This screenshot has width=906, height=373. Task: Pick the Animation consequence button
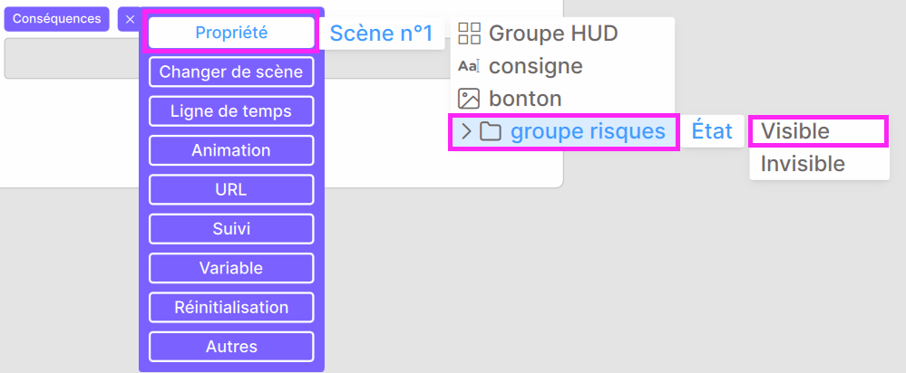pyautogui.click(x=231, y=150)
